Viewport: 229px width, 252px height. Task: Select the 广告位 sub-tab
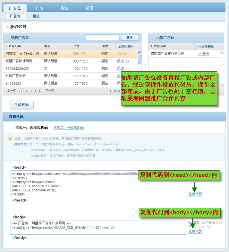pyautogui.click(x=15, y=16)
